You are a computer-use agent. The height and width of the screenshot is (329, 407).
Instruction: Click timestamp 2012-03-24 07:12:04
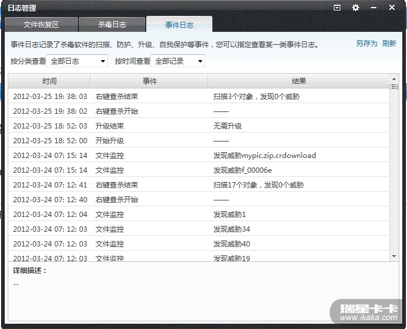click(50, 215)
